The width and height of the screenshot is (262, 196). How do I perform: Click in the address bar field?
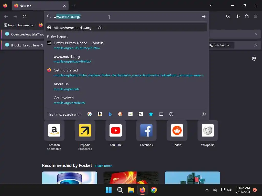coord(126,17)
